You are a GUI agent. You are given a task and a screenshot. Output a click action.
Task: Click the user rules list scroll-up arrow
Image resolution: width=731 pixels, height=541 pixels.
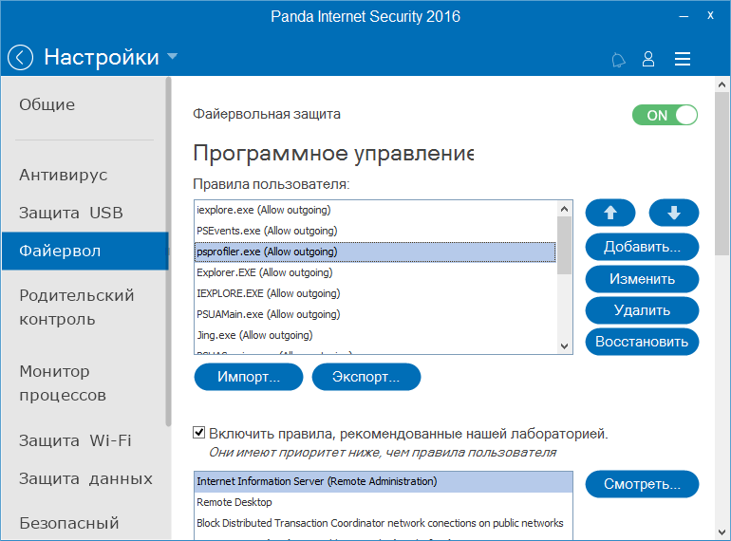point(564,209)
